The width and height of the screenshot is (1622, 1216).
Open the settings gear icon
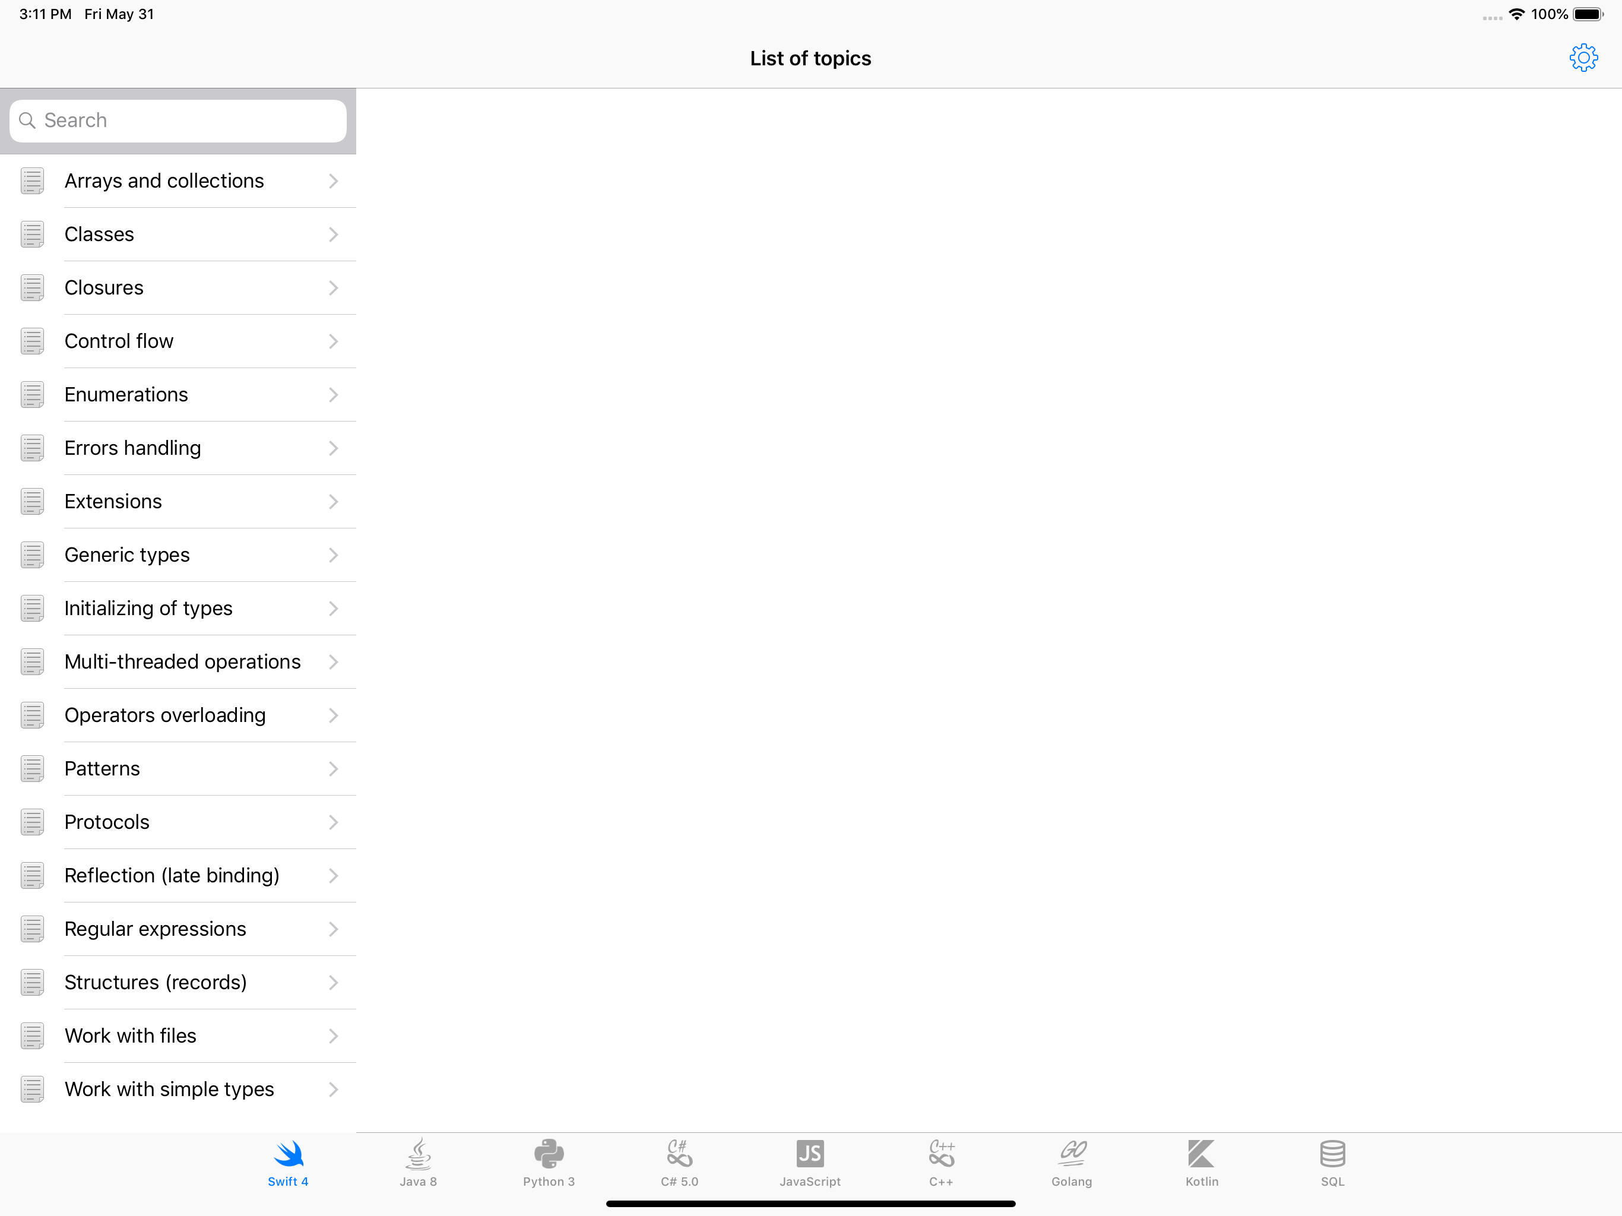click(1583, 58)
